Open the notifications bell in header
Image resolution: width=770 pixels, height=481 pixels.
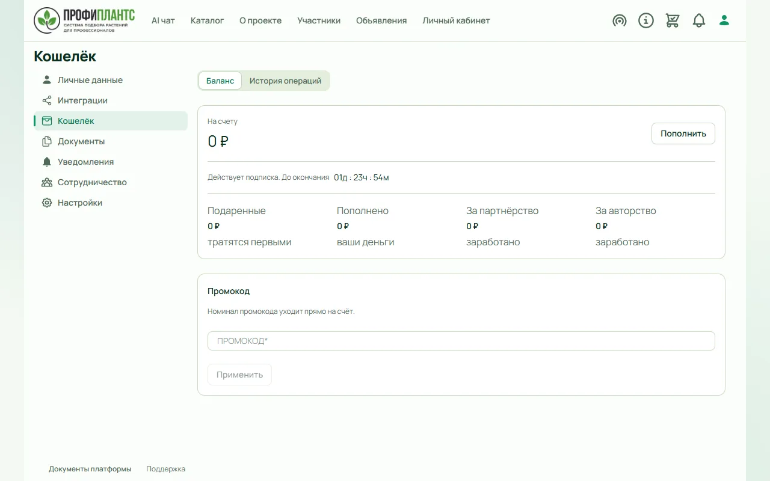pos(699,20)
